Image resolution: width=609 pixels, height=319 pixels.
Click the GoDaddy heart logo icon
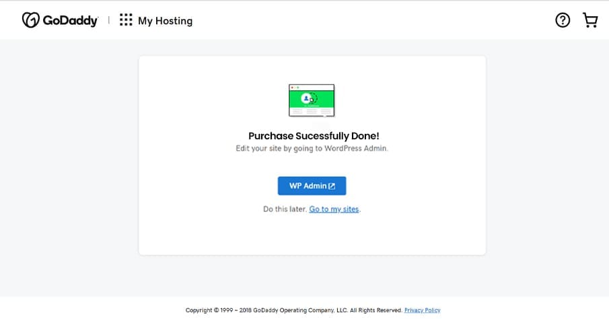pos(31,20)
